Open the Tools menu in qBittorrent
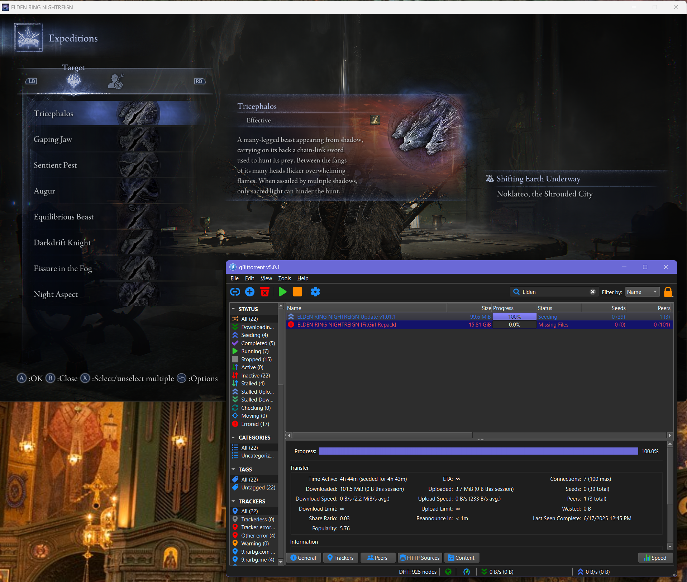 [285, 278]
